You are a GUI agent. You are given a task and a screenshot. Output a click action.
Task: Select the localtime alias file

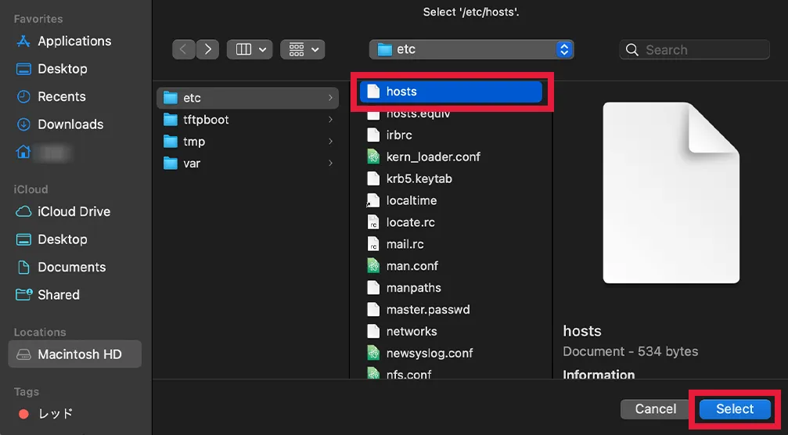[451, 200]
